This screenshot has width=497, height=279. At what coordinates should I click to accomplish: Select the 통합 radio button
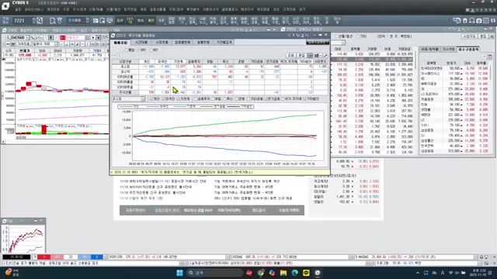(x=126, y=50)
